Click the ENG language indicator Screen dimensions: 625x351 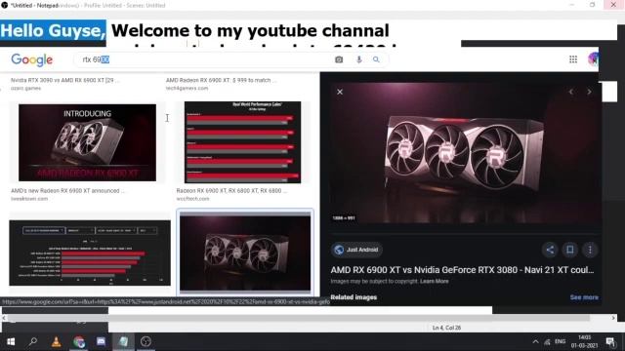point(560,341)
